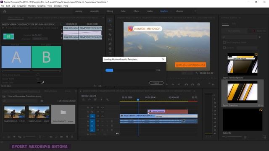This screenshot has width=269, height=151.
Task: Open Timeline Display Settings wrench
Action: pos(107,100)
